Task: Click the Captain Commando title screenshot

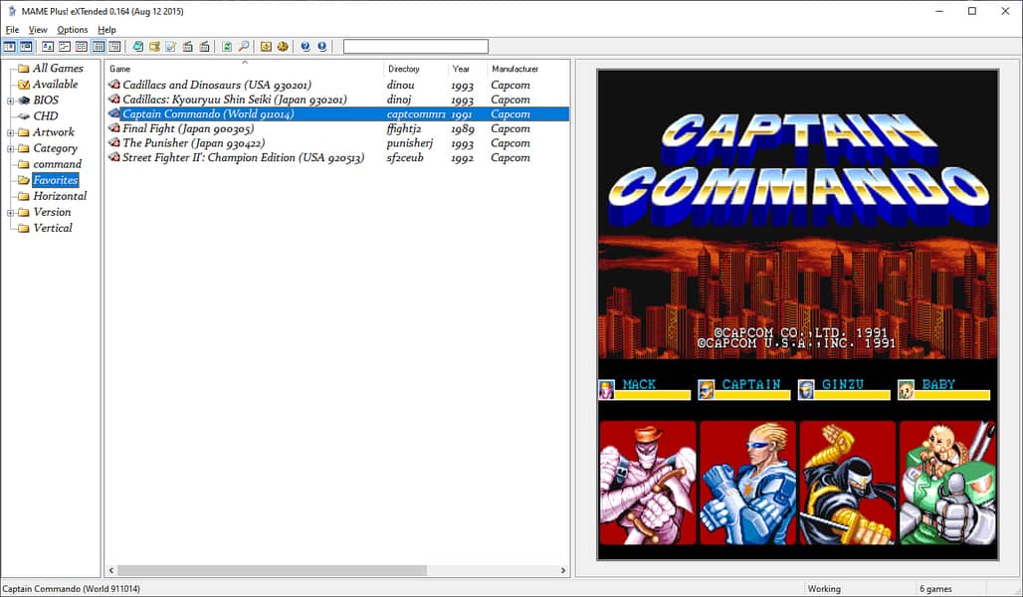Action: pos(798,314)
